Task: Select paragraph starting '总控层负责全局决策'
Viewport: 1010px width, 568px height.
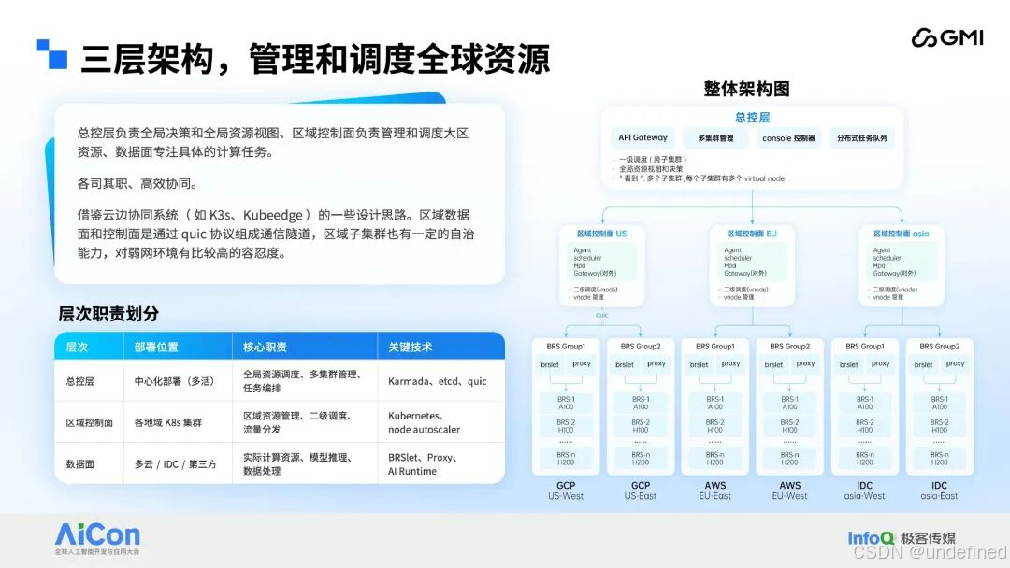Action: click(273, 142)
